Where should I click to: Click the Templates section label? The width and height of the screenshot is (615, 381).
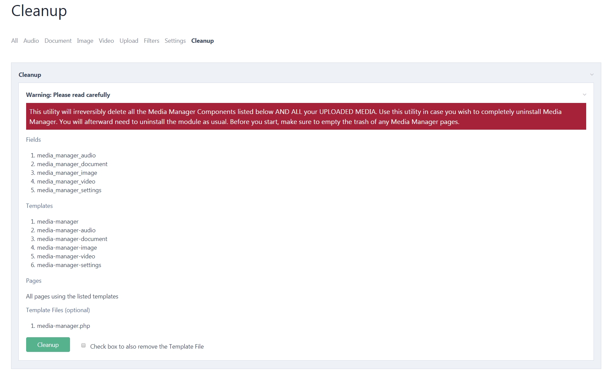pyautogui.click(x=39, y=206)
